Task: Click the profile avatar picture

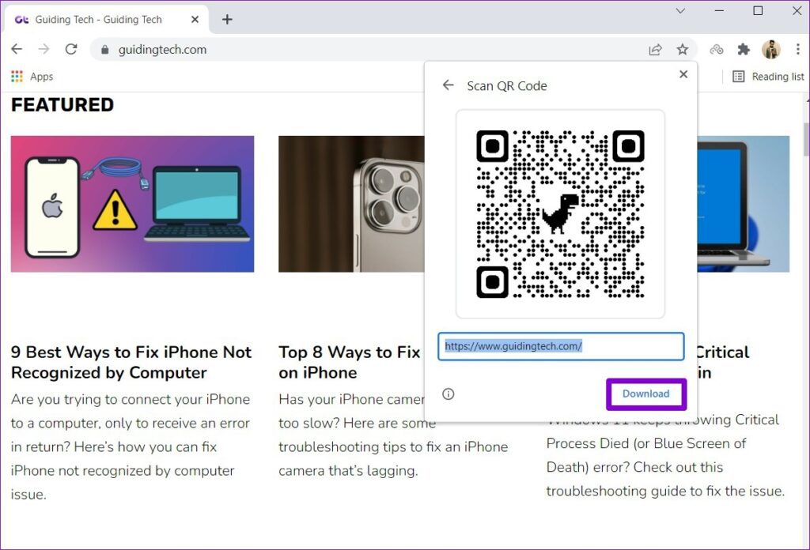Action: click(x=770, y=50)
